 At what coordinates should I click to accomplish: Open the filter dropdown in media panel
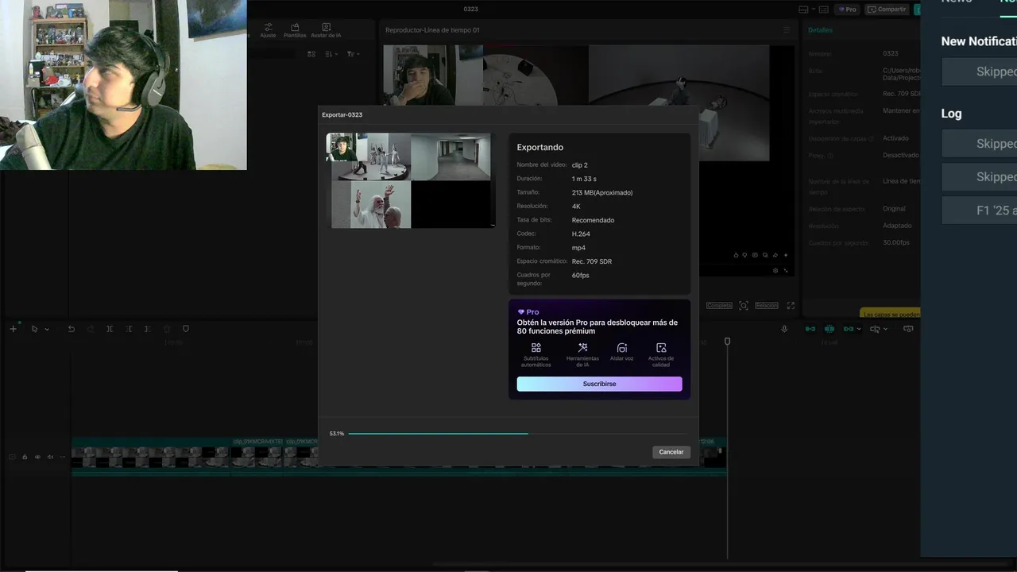353,54
